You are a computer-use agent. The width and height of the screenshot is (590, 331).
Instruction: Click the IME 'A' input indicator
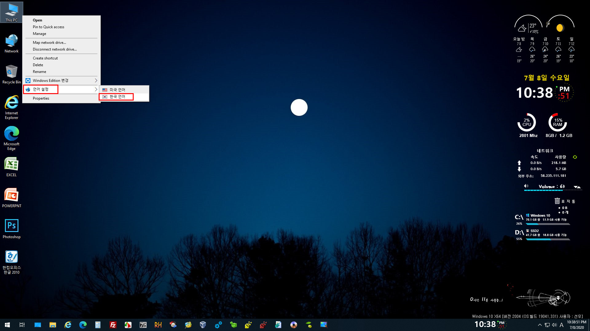click(x=561, y=325)
